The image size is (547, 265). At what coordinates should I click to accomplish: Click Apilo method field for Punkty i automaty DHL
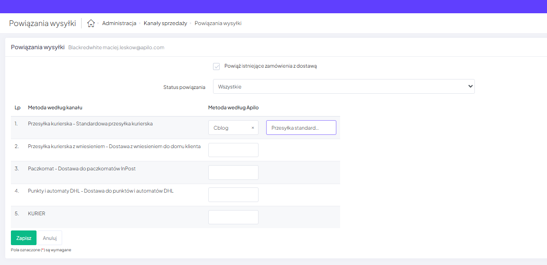tap(233, 194)
